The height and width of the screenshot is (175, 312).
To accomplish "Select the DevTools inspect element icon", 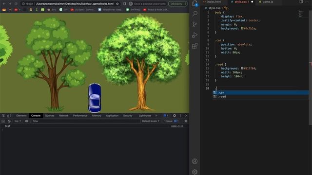I will point(3,116).
